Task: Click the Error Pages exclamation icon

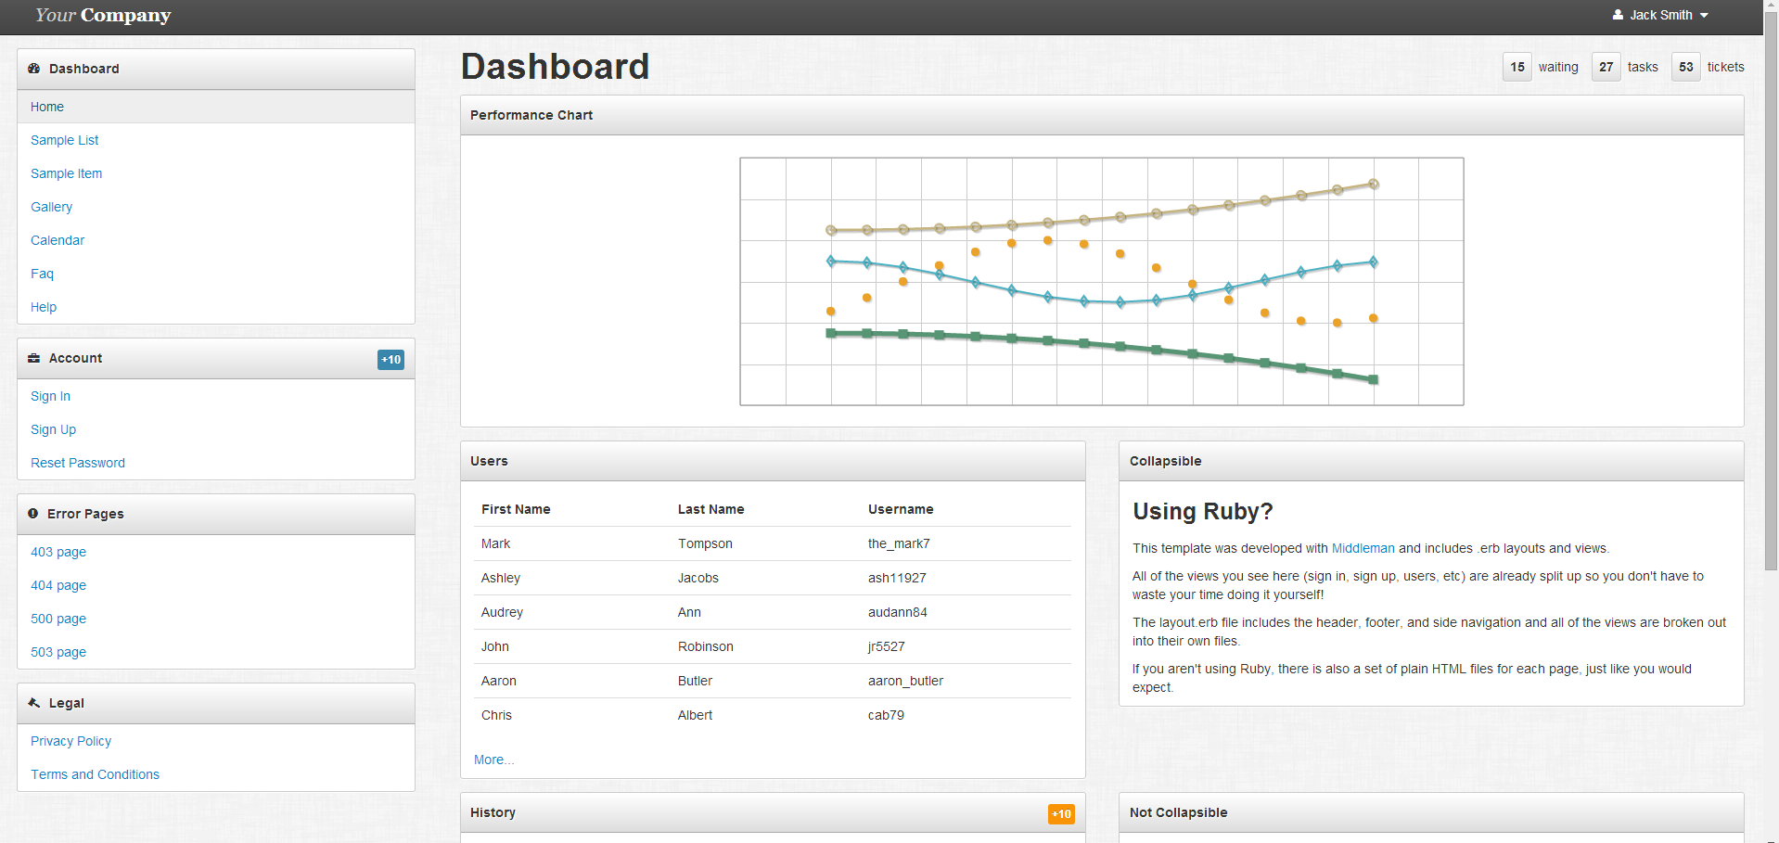Action: tap(33, 514)
